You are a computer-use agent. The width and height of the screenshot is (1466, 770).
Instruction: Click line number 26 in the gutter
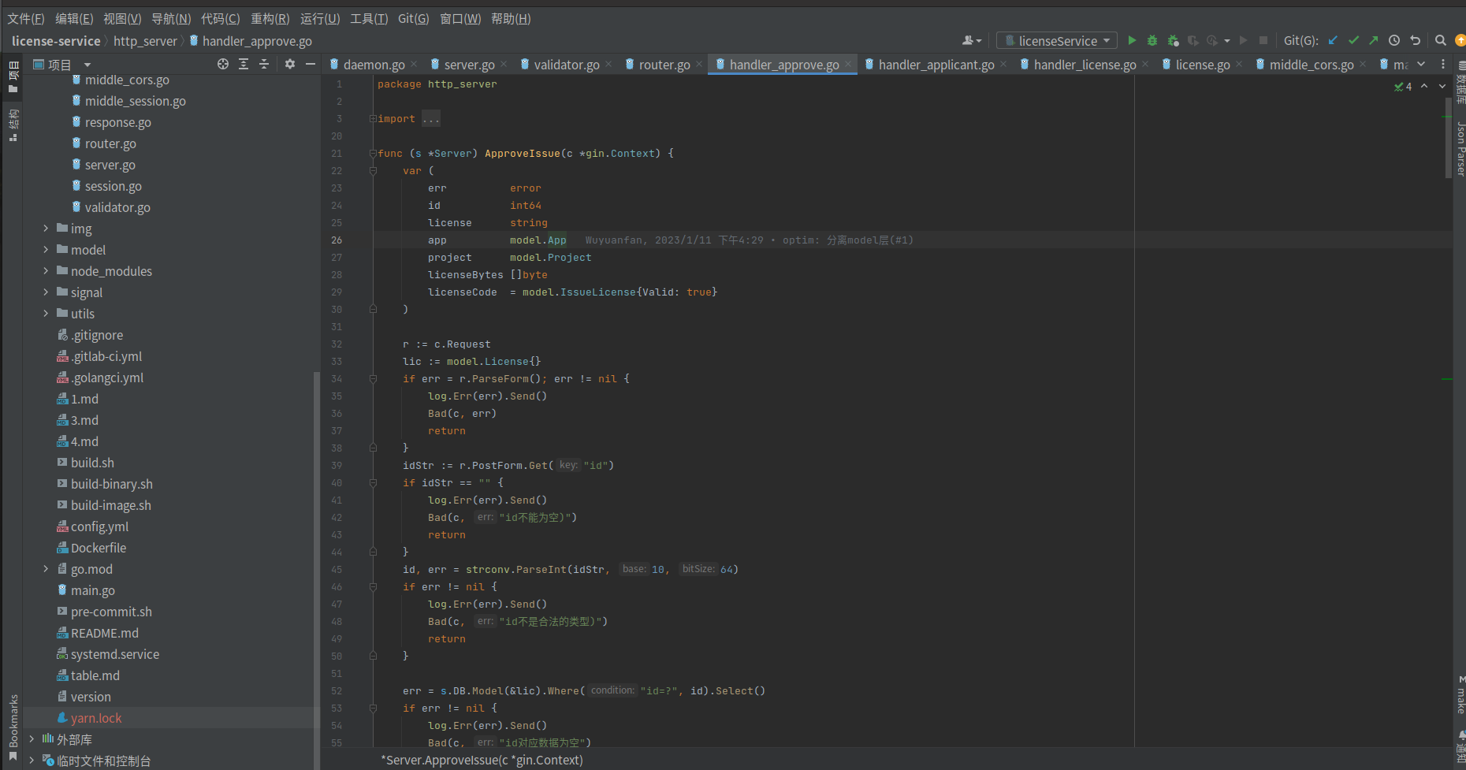coord(337,240)
